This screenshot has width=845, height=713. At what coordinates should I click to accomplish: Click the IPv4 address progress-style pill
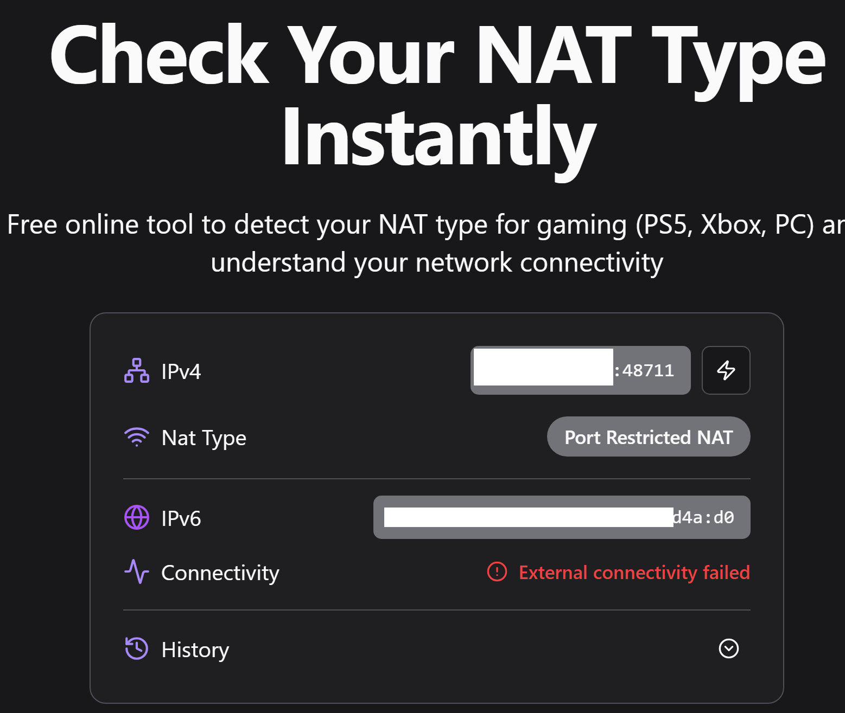click(x=580, y=370)
